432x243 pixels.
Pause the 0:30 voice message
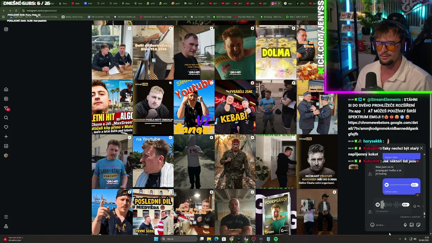(x=378, y=205)
